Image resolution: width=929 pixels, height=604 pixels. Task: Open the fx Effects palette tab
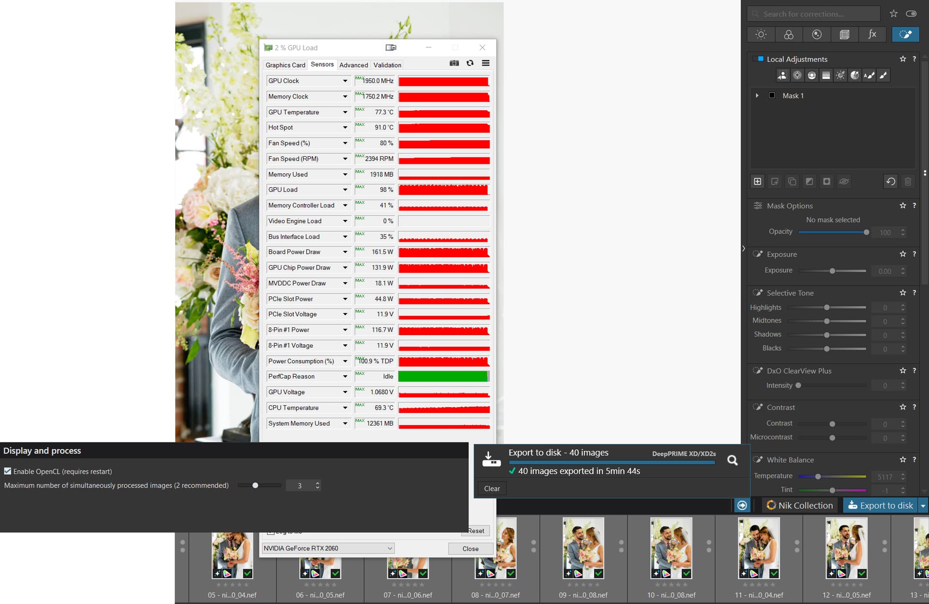[872, 34]
